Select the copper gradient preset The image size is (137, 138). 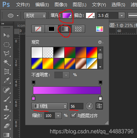pos(81,63)
